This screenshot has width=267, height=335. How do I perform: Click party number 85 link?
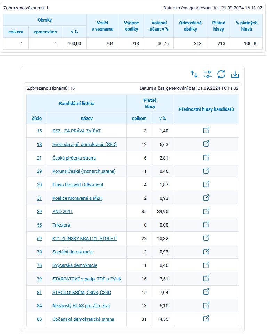point(39,319)
